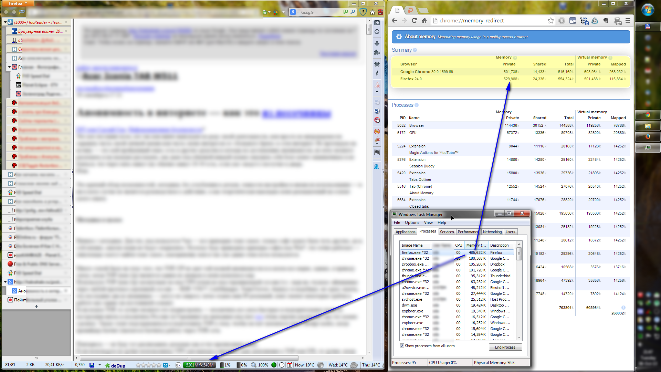Click Firefox icon in Windows taskbar
The image size is (661, 372).
tap(648, 136)
